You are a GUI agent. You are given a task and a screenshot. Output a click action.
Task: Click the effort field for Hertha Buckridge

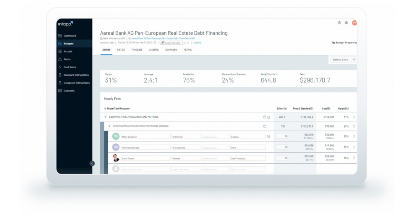point(282,147)
